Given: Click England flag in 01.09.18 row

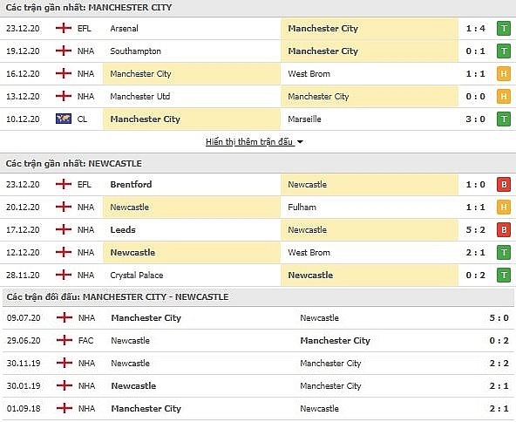Looking at the screenshot, I should pyautogui.click(x=64, y=409).
